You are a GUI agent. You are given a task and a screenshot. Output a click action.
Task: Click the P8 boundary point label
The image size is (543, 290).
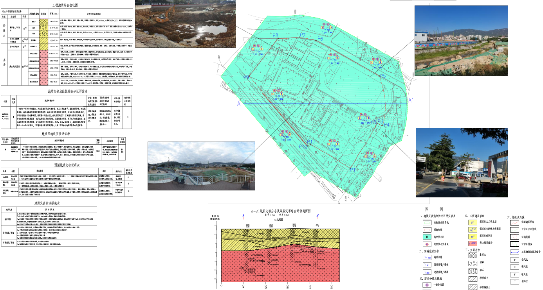[x=275, y=36]
